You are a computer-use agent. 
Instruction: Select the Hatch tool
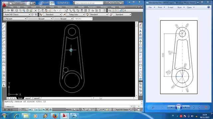(4, 72)
